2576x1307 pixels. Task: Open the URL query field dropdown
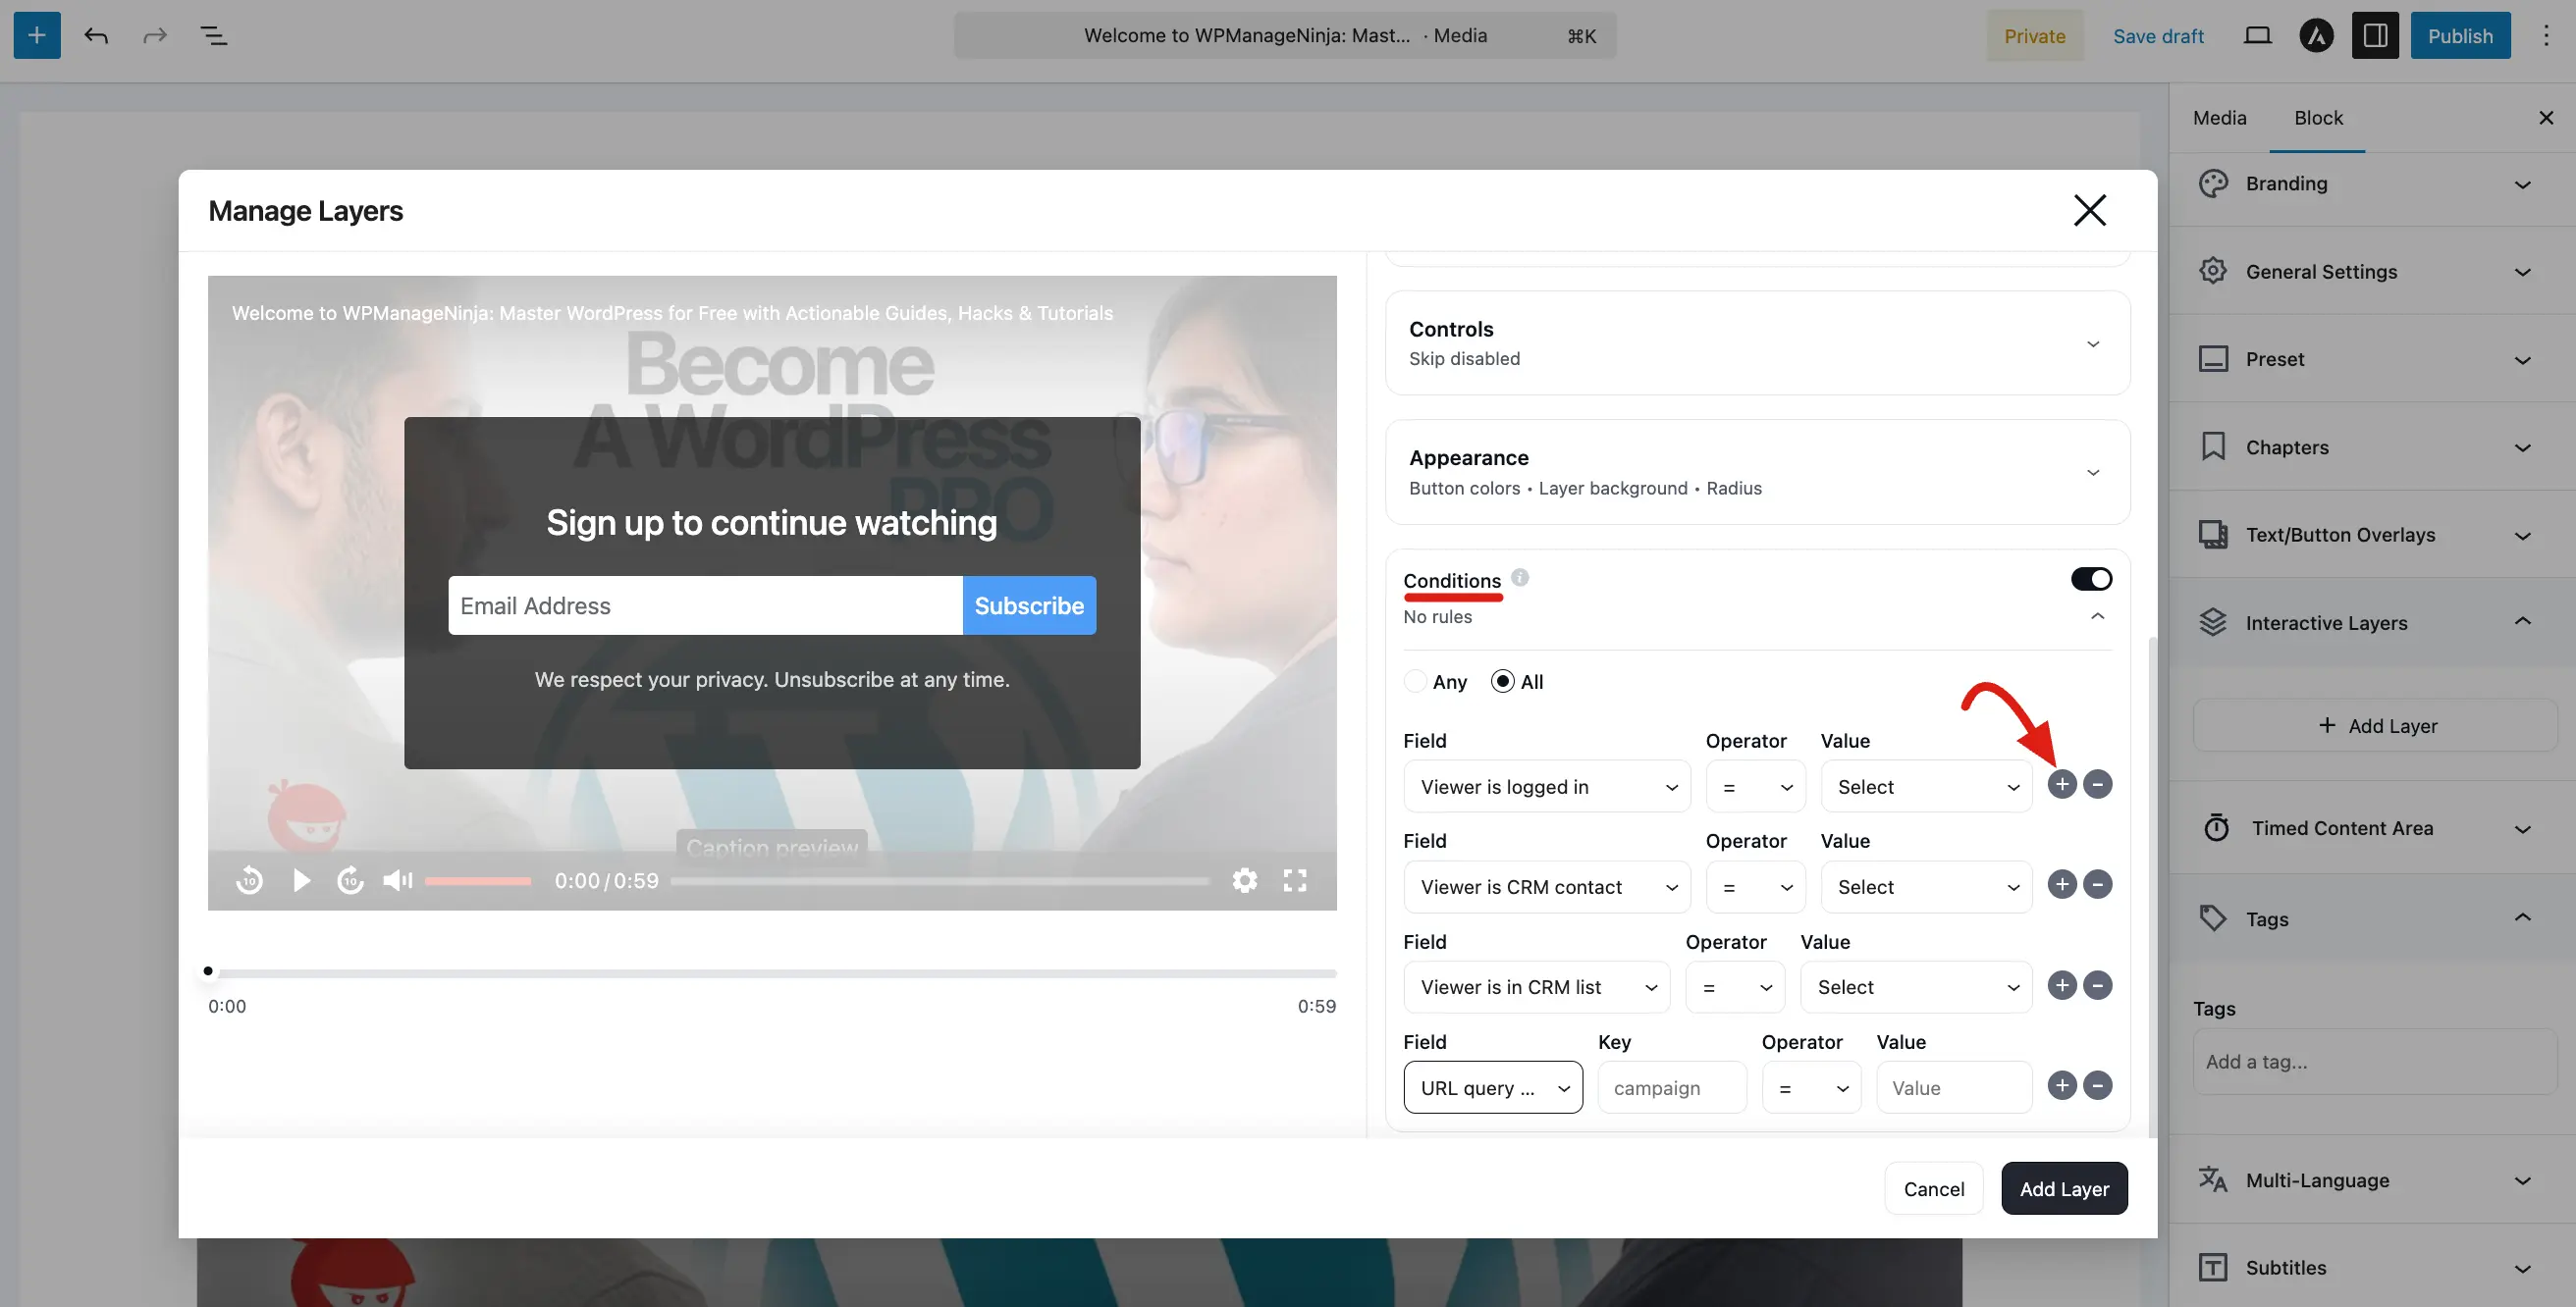[1493, 1087]
